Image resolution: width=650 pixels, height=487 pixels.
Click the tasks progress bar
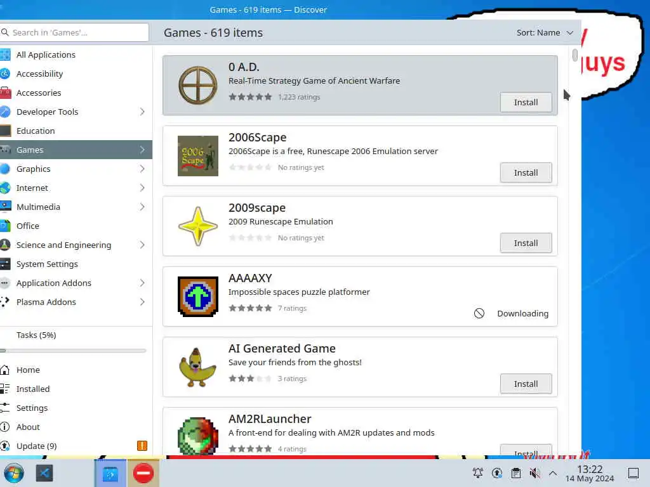pyautogui.click(x=74, y=351)
